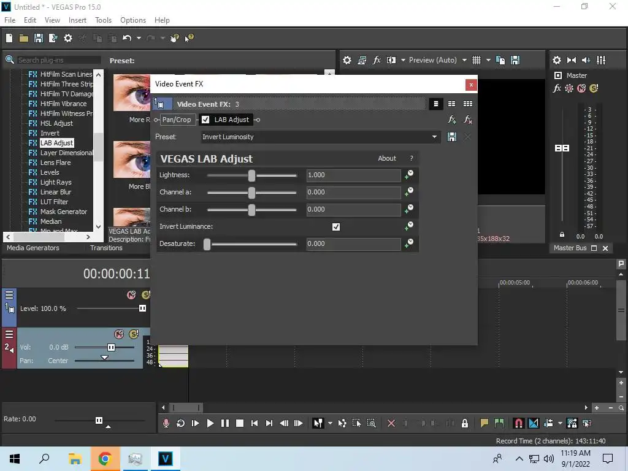Toggle Lock Event padlock icon
The width and height of the screenshot is (628, 471).
[x=465, y=423]
